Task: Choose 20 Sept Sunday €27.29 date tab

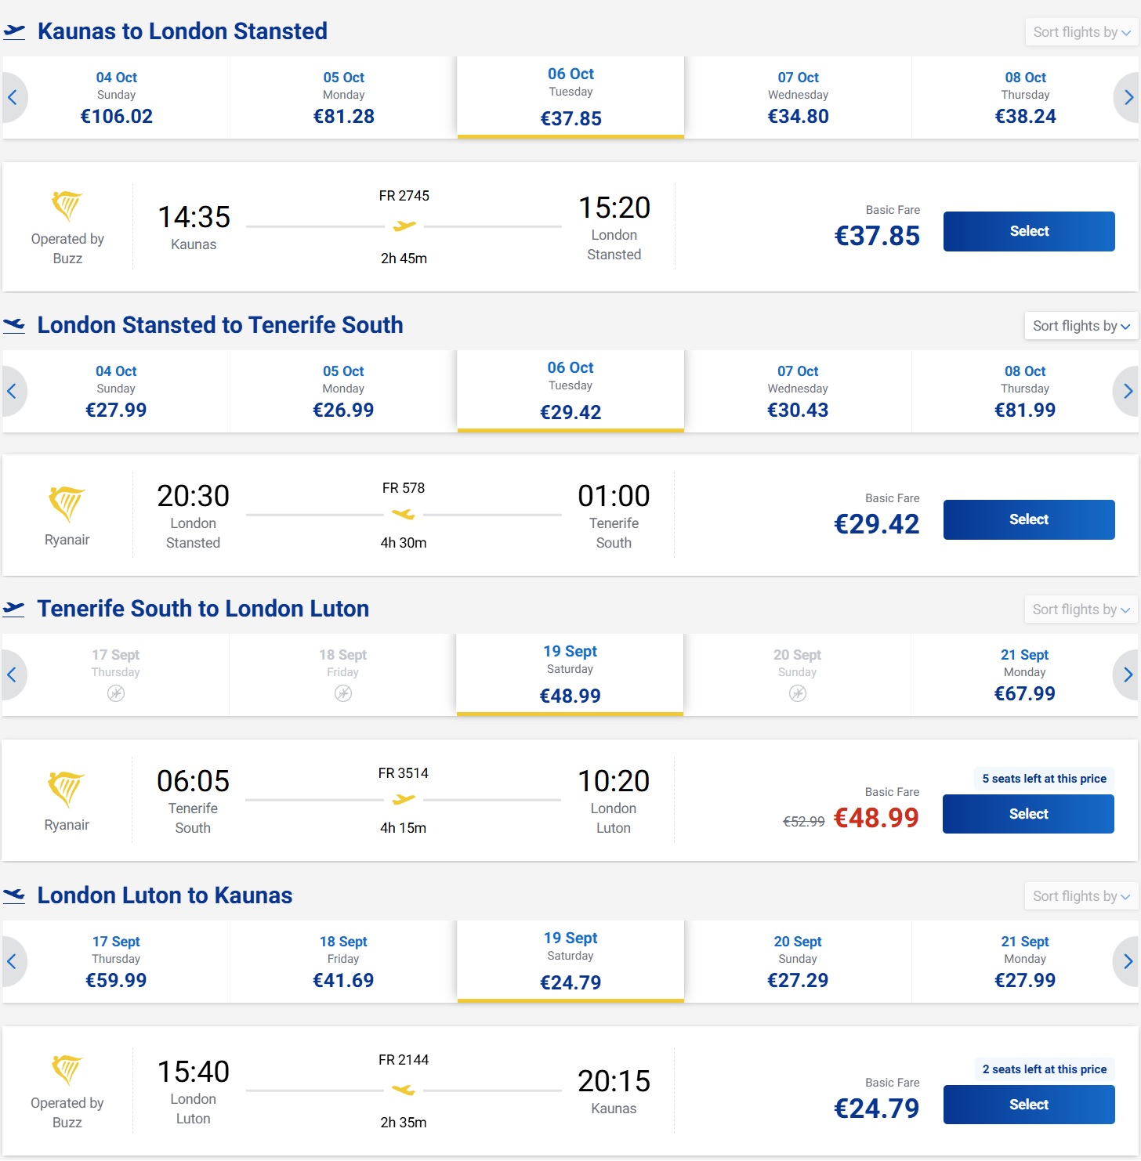Action: pos(798,962)
